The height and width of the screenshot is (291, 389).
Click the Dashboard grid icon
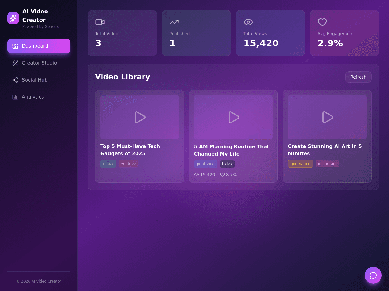tap(15, 46)
